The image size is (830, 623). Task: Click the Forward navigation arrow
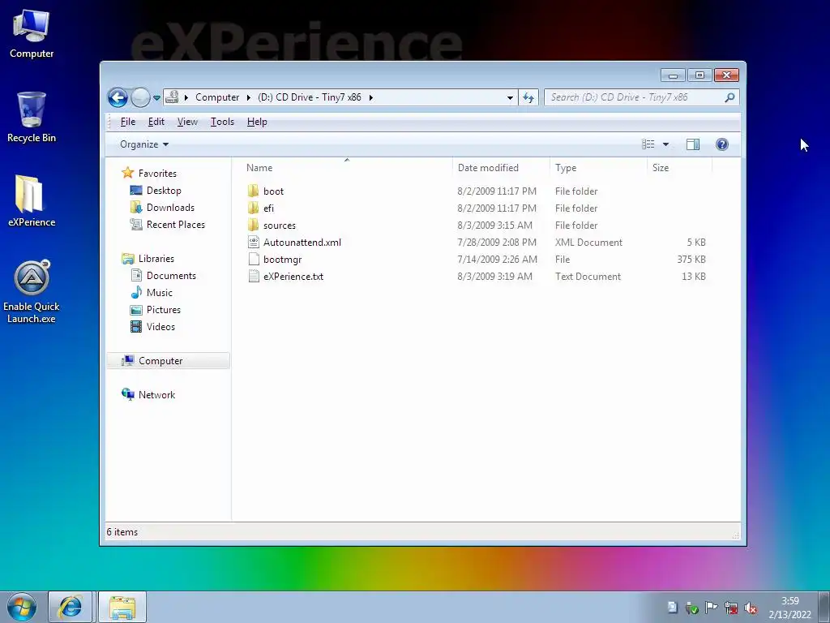pos(140,97)
